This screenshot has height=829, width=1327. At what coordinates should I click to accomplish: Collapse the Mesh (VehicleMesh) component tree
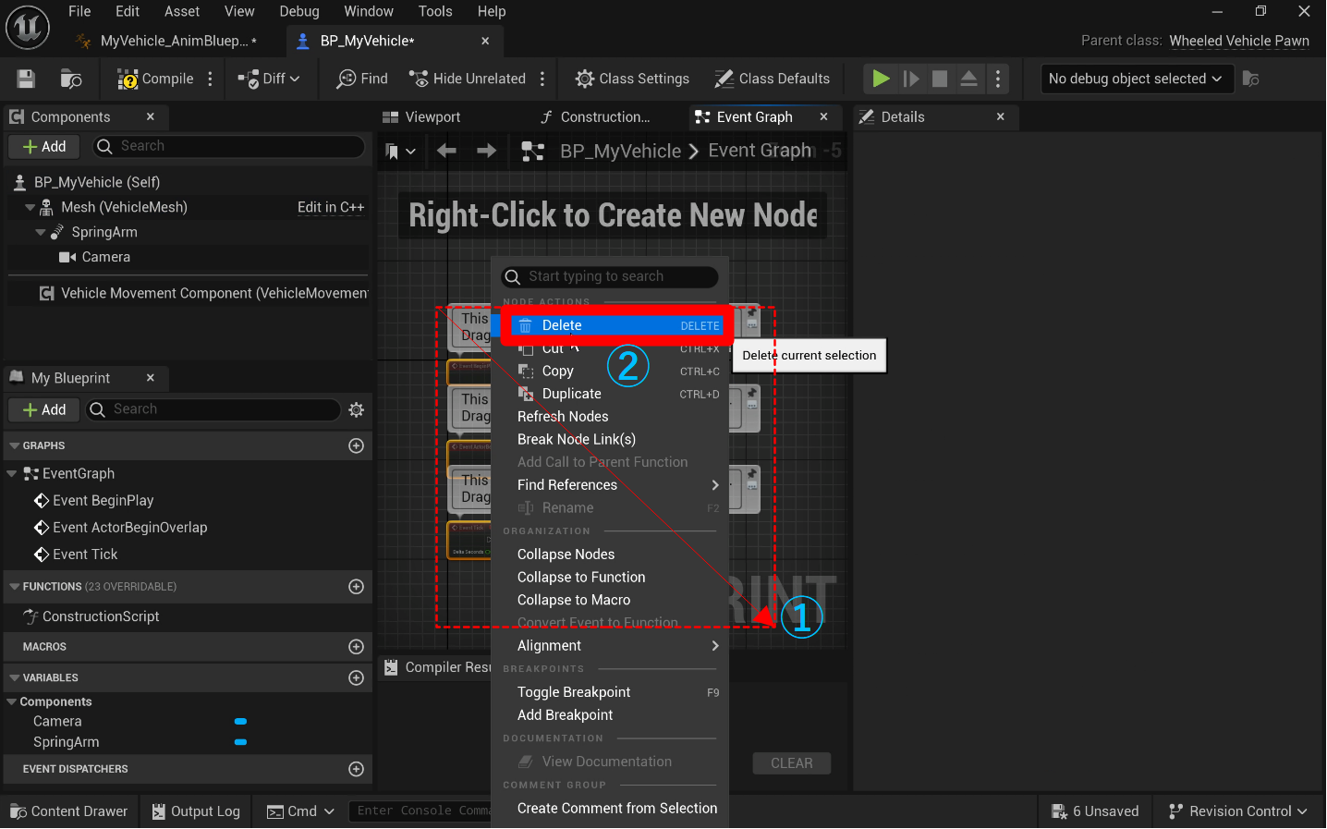[x=30, y=207]
